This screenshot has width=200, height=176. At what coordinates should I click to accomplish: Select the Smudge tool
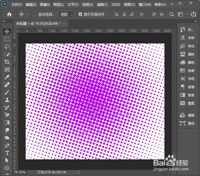click(x=7, y=130)
